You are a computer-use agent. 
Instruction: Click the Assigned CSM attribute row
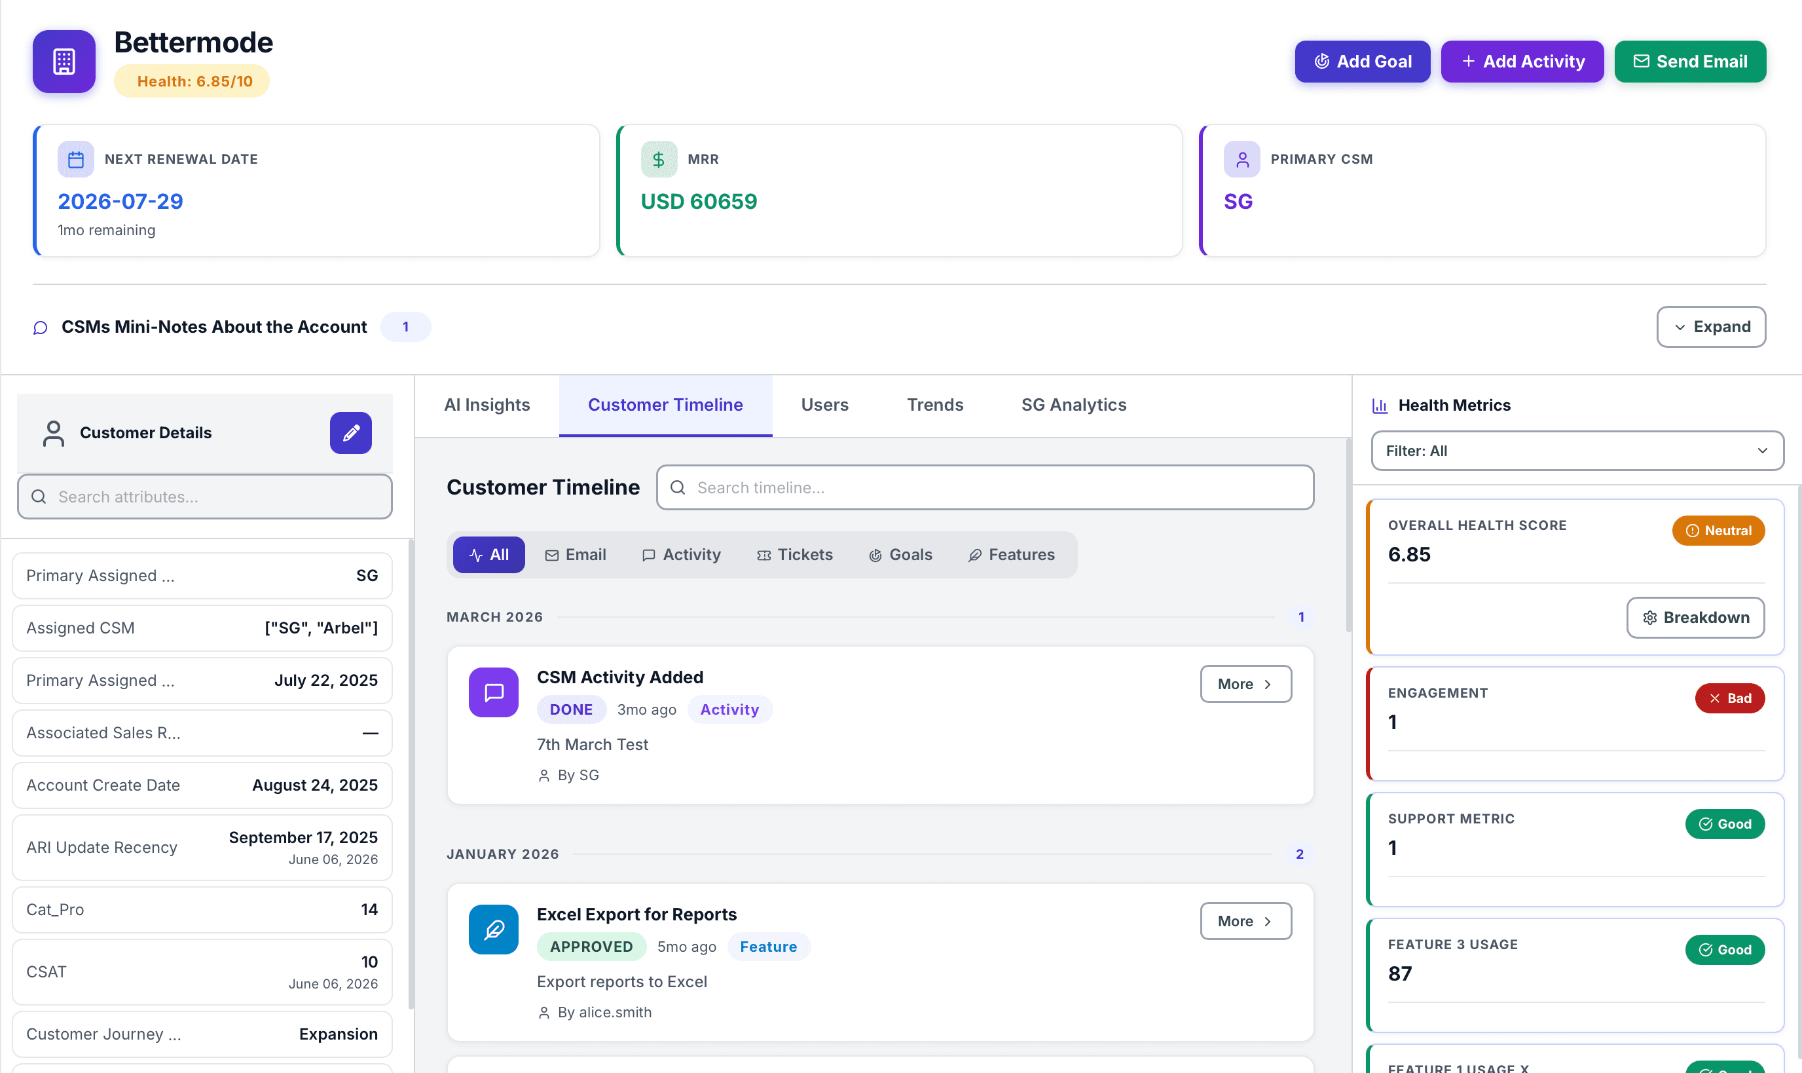(x=202, y=628)
